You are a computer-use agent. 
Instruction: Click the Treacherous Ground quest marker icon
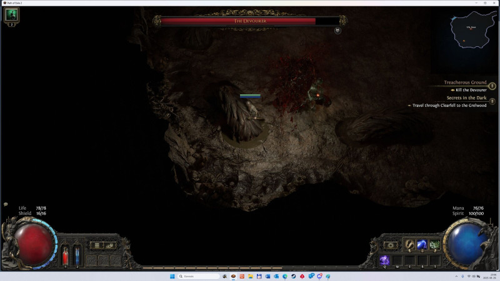tap(492, 86)
